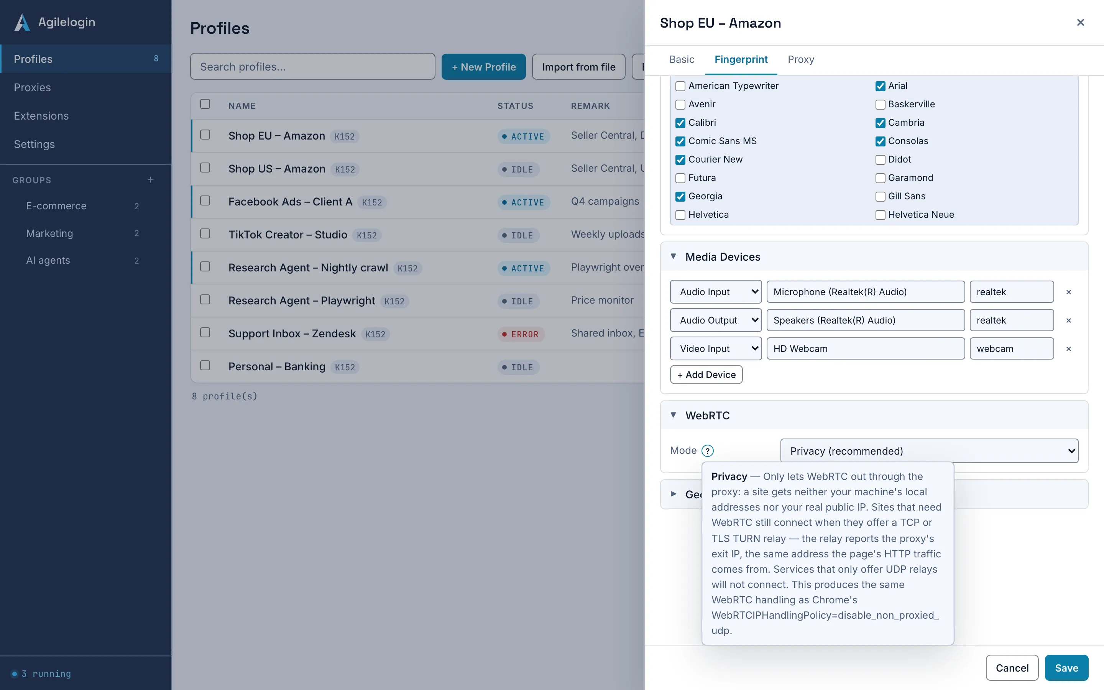Check the American Typewriter font
The width and height of the screenshot is (1104, 690).
click(x=680, y=86)
